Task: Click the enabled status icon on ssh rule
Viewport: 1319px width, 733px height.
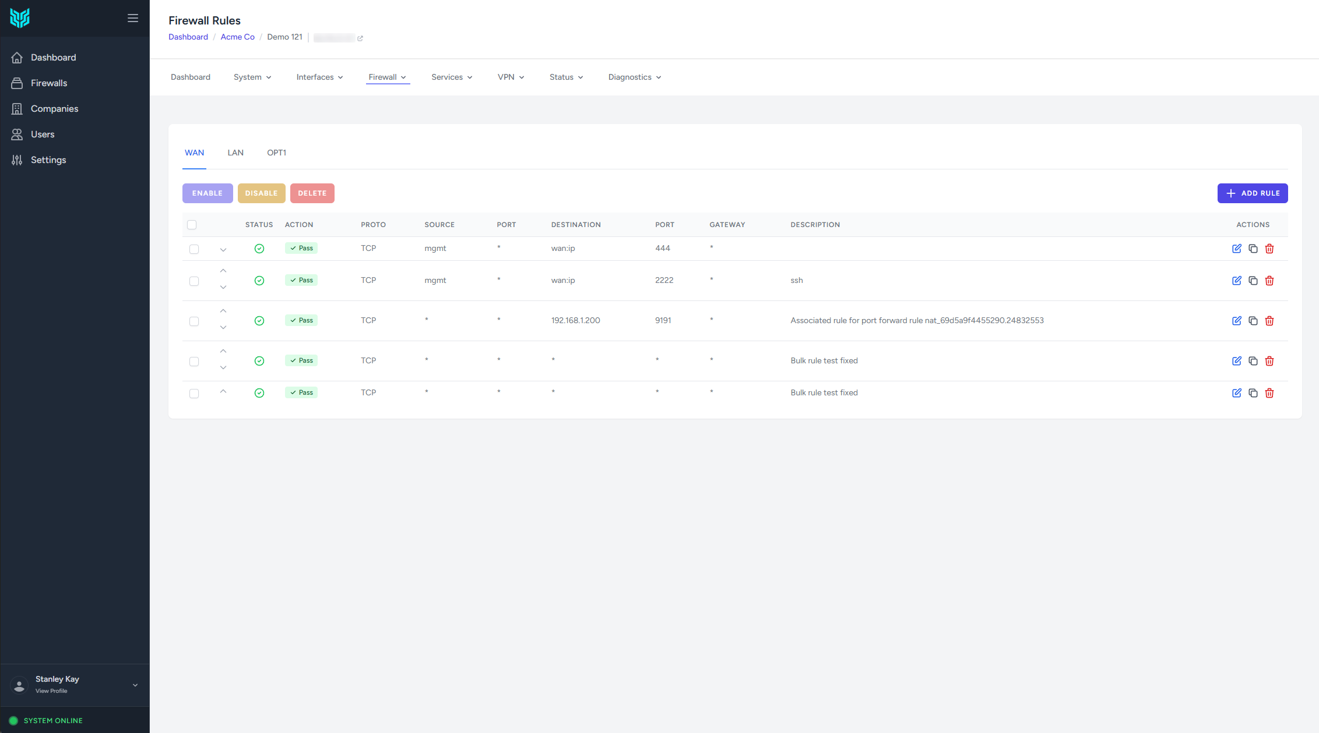Action: [259, 281]
